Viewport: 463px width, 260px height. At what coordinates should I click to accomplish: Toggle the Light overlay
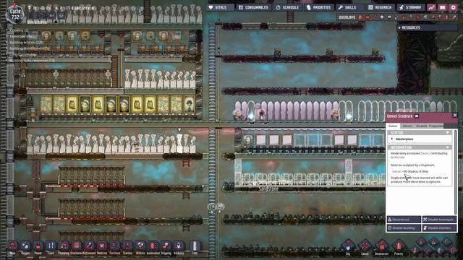coord(389,17)
